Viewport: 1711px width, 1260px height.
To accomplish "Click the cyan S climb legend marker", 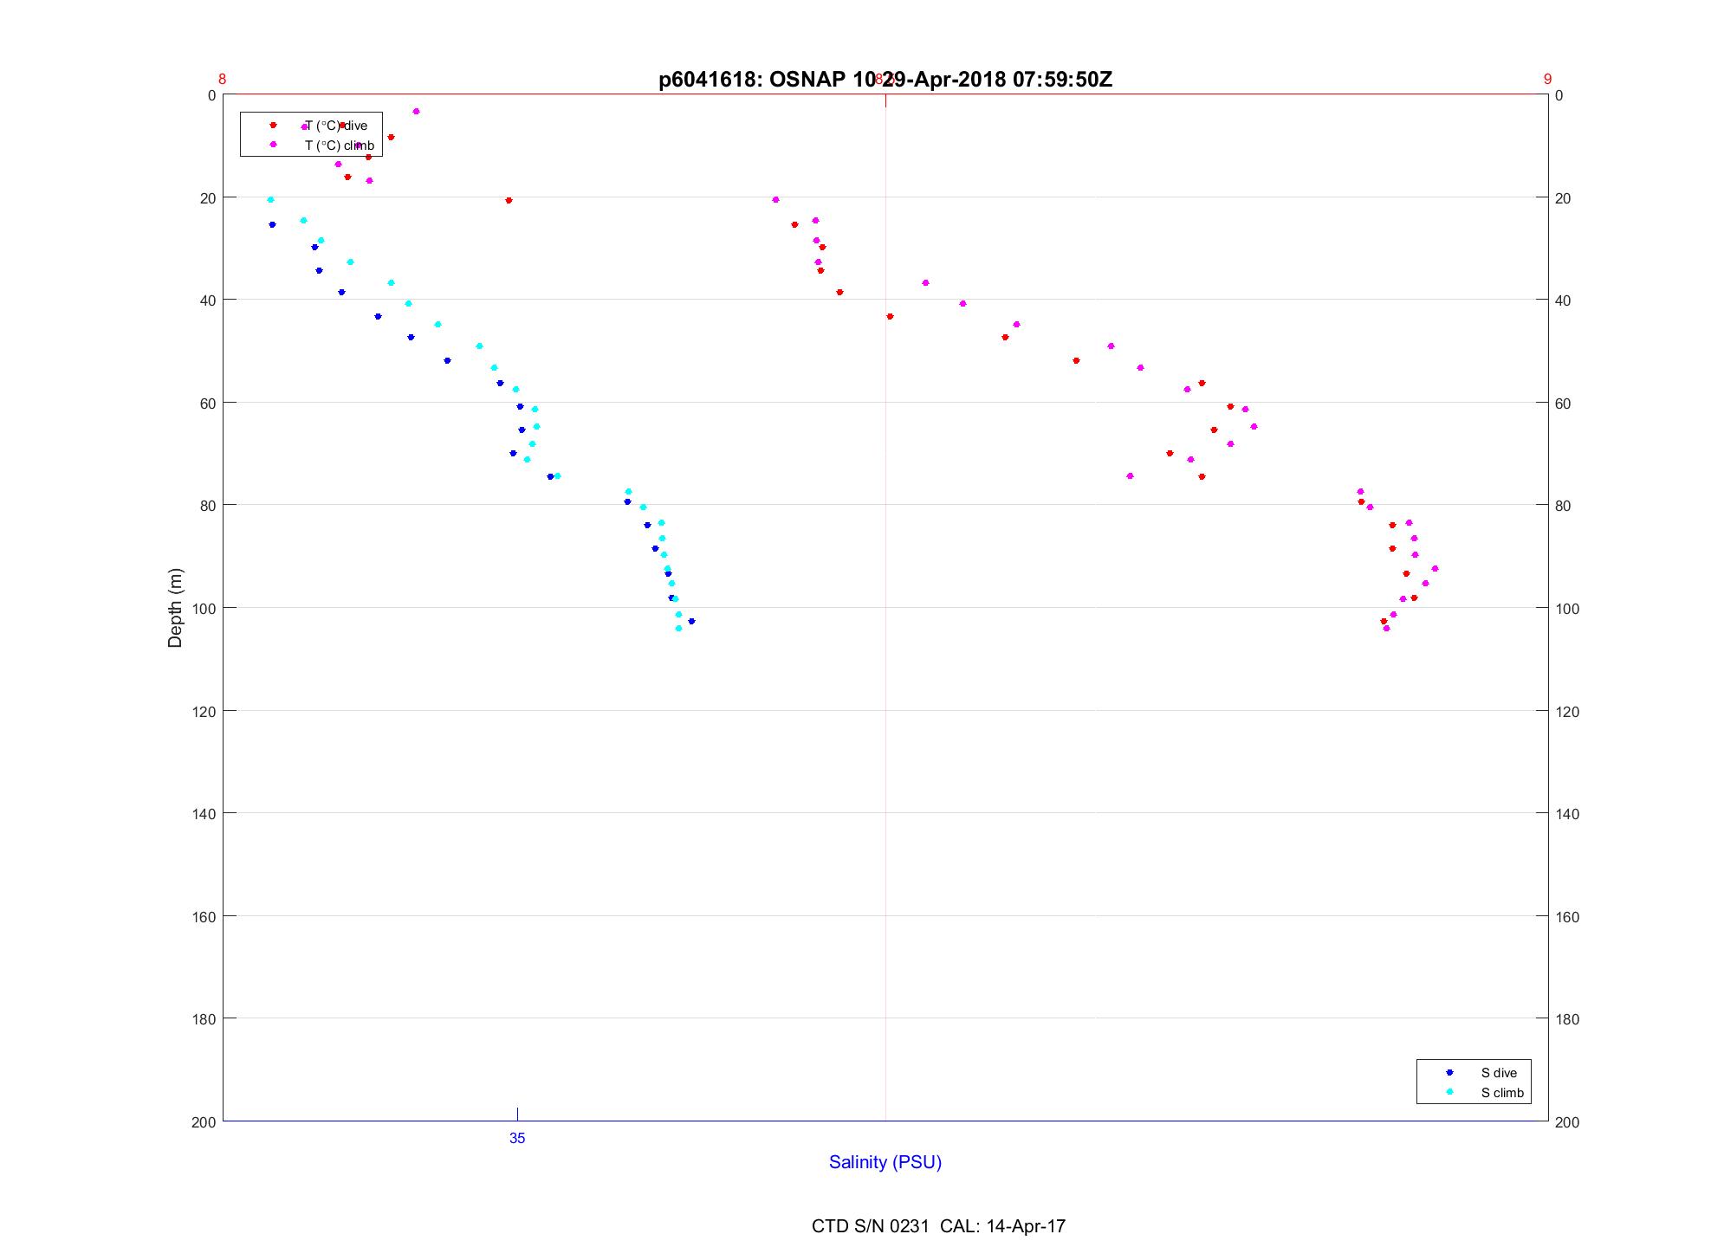I will pos(1449,1092).
